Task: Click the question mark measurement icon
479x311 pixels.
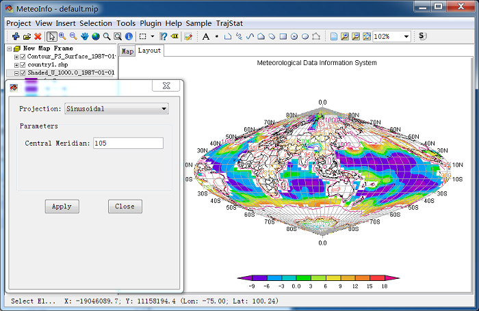Action: [x=164, y=36]
